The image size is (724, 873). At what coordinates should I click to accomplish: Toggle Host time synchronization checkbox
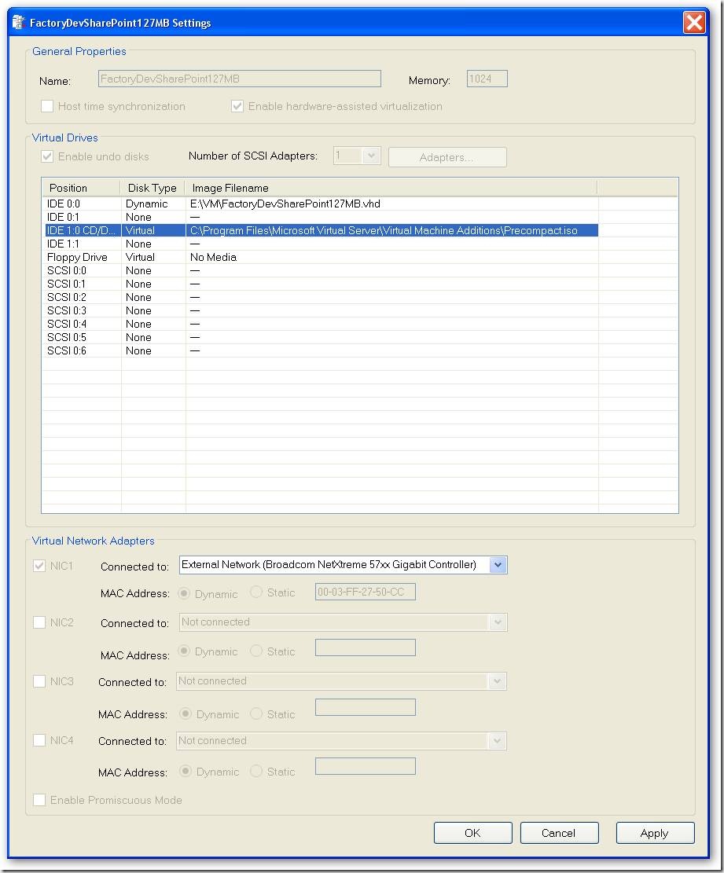click(x=47, y=106)
